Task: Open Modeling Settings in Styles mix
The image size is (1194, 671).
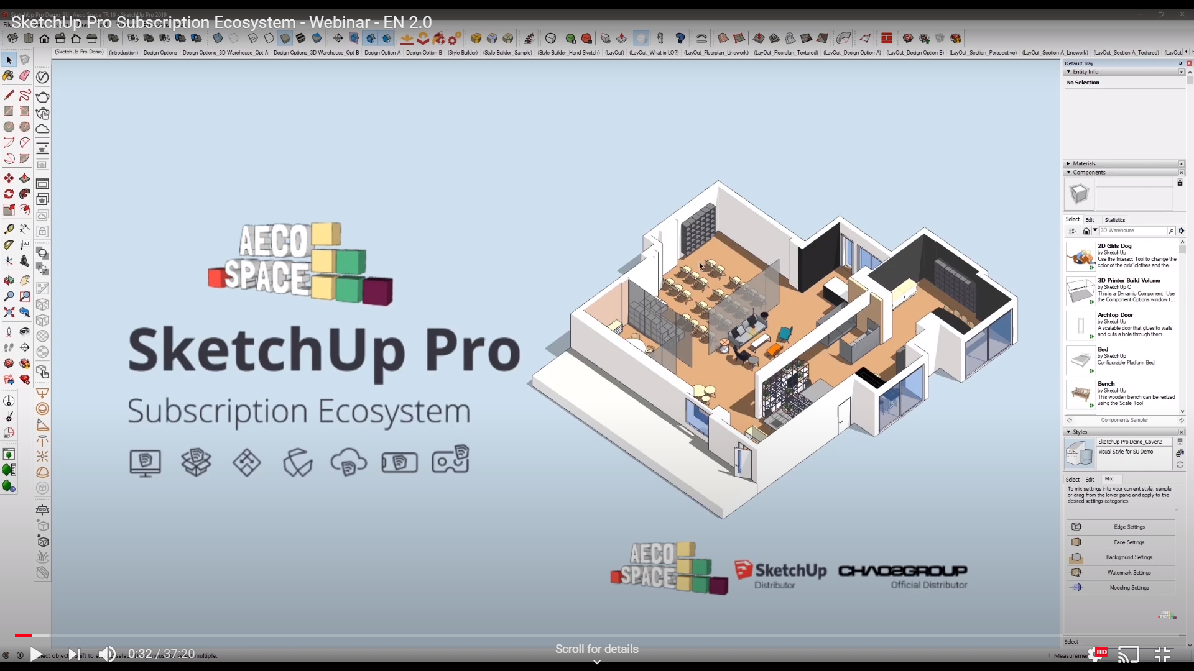Action: click(x=1121, y=588)
